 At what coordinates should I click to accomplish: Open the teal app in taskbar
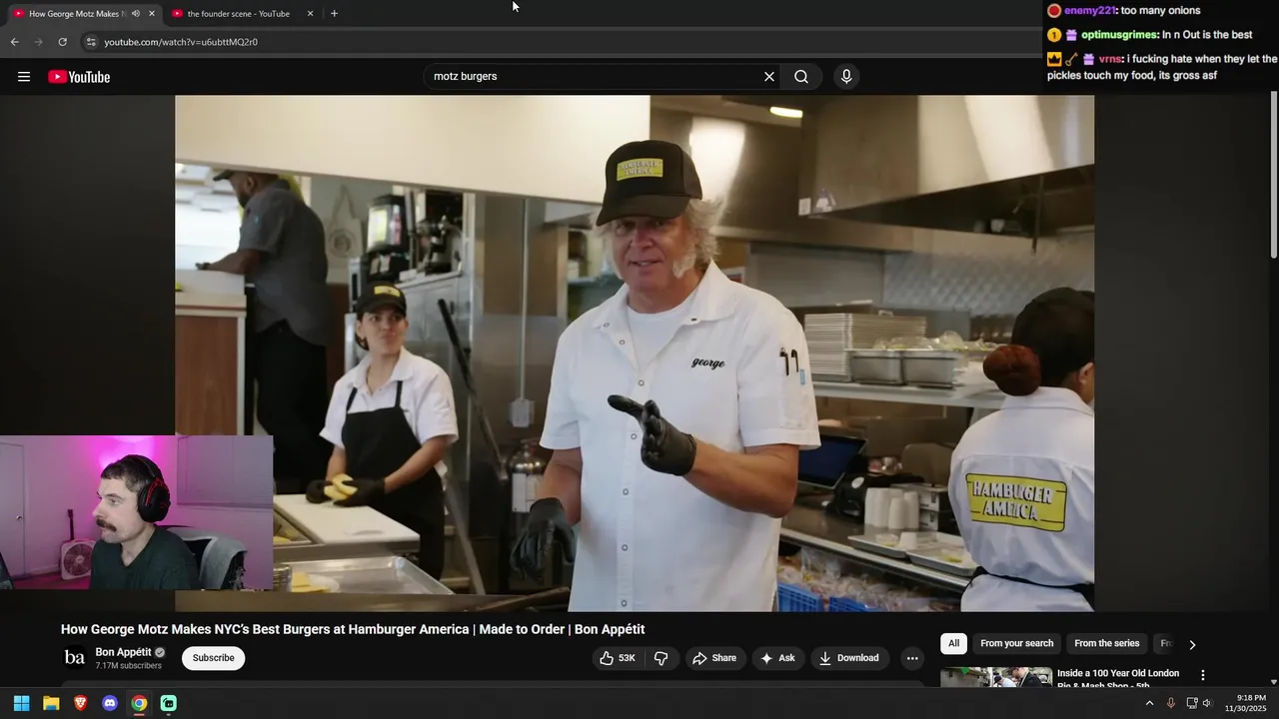[x=169, y=703]
